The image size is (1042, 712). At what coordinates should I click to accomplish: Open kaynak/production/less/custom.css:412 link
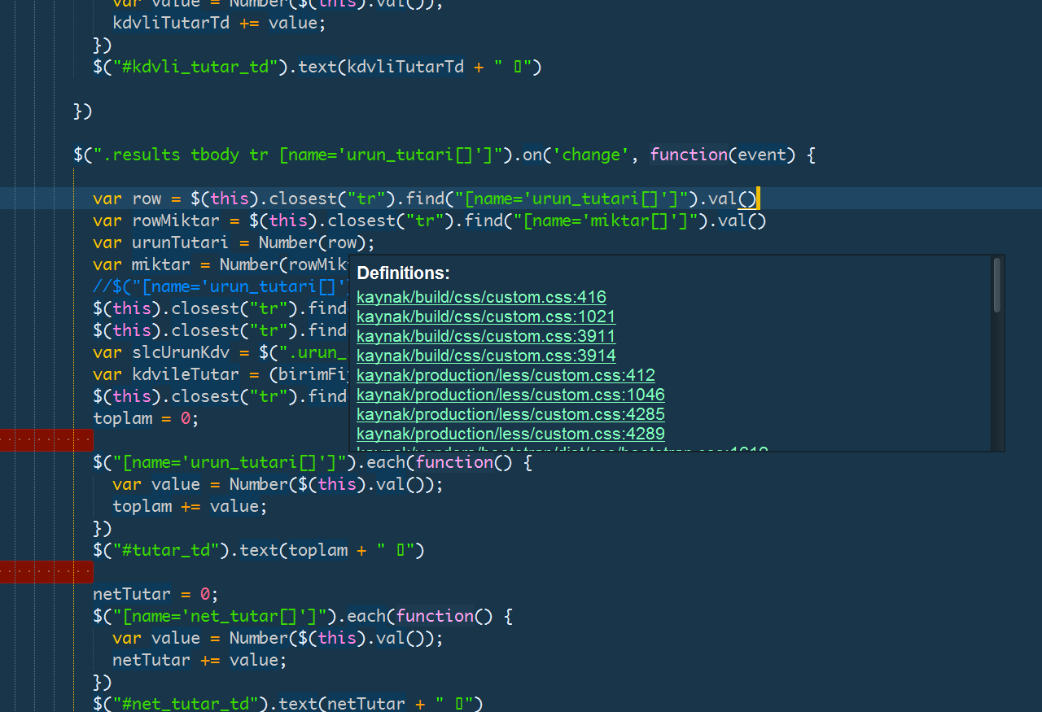point(506,375)
